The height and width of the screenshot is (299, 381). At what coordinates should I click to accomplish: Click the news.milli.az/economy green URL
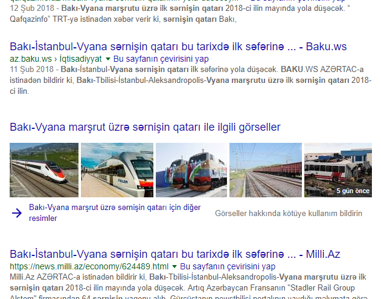pos(89,266)
